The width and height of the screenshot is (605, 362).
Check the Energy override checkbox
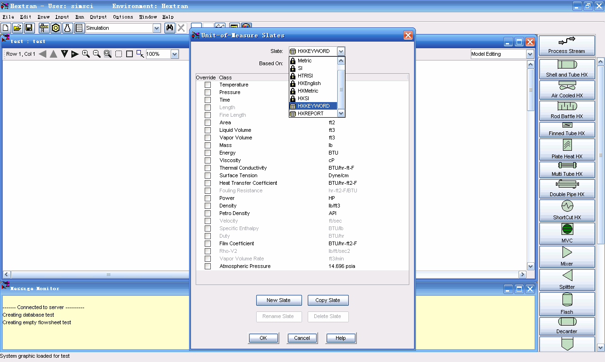click(207, 153)
